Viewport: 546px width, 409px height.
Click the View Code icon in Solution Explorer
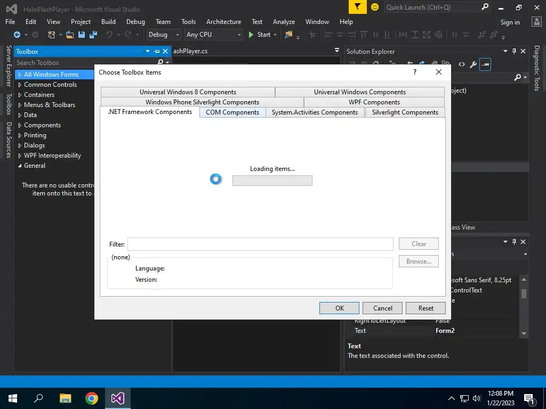tap(461, 64)
